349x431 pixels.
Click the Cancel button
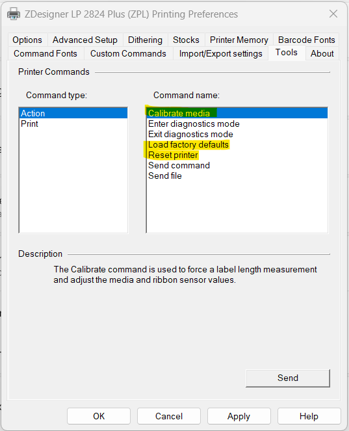tap(169, 416)
